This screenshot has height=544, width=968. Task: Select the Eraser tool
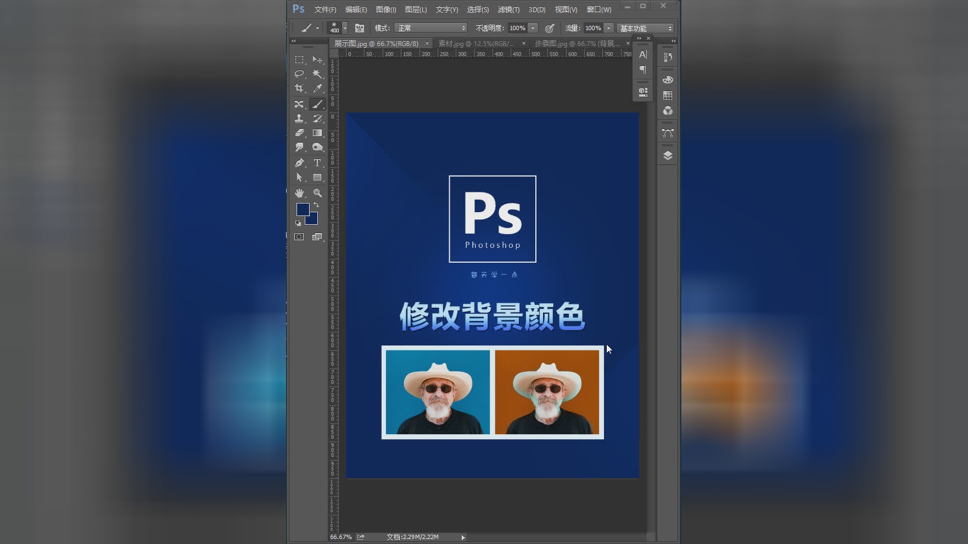[x=299, y=132]
